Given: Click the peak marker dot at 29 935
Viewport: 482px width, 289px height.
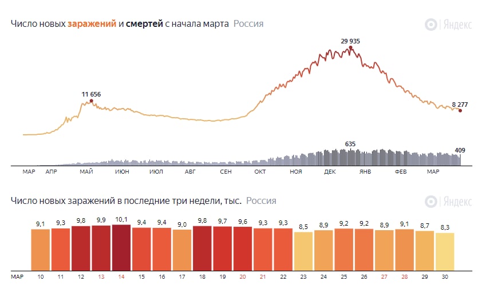Looking at the screenshot, I should [350, 48].
